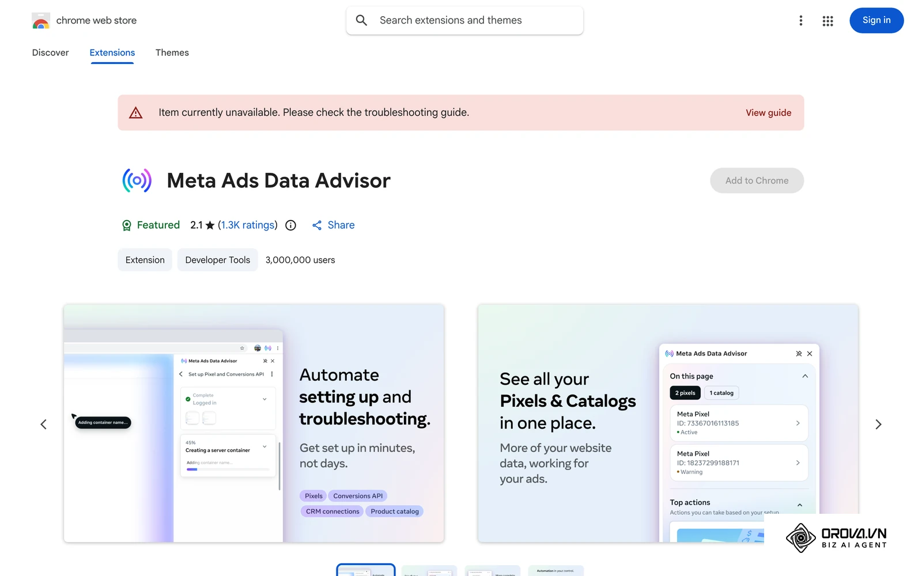Click the Meta Ads Data Advisor logo
Viewport: 922px width, 576px height.
[x=137, y=180]
